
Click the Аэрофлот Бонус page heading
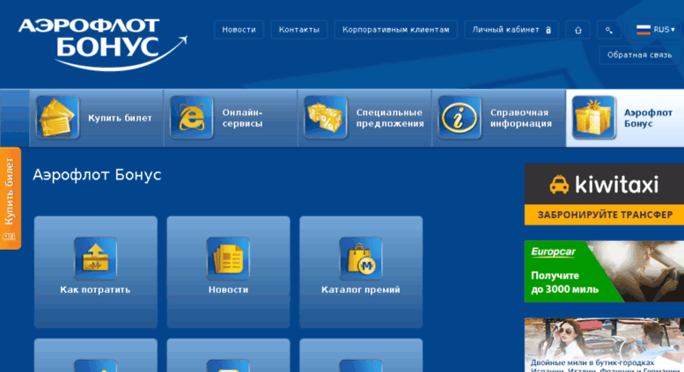(97, 175)
